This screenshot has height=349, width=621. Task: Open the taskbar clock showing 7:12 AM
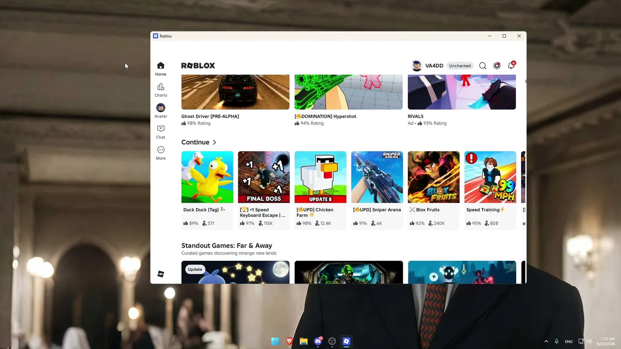606,341
